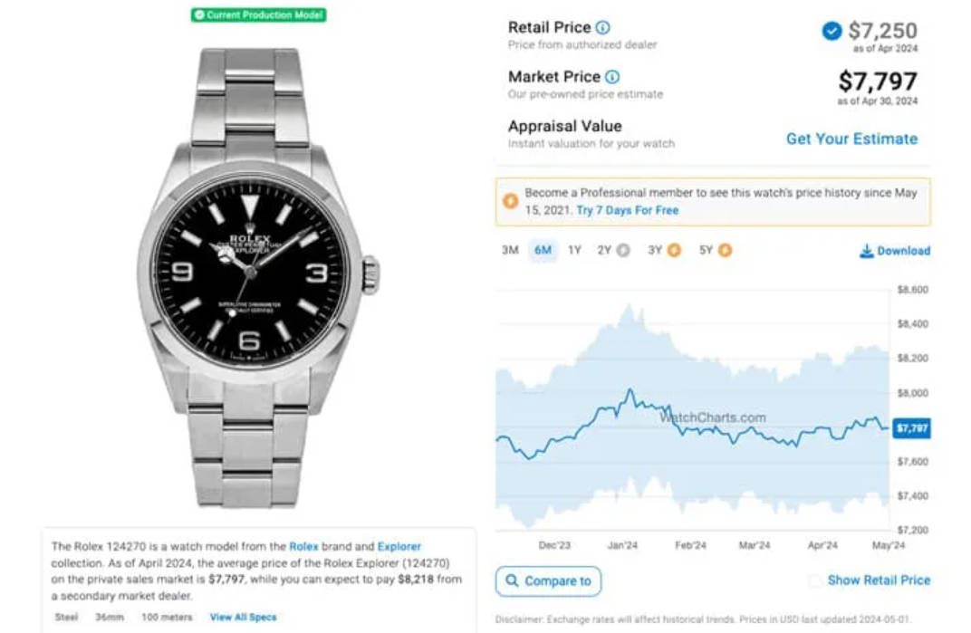Click the orange premium badge next to 3Y
The image size is (971, 633).
point(675,250)
